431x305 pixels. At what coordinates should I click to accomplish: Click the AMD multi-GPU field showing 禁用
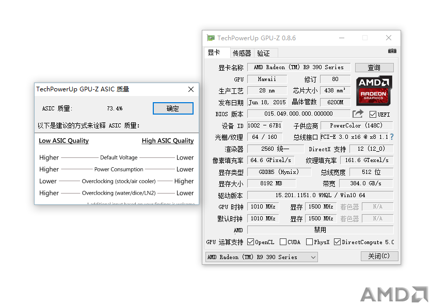pyautogui.click(x=320, y=230)
